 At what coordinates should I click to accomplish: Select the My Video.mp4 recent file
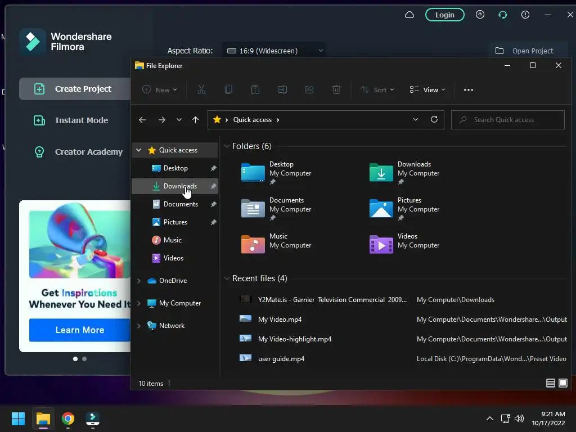click(403, 319)
